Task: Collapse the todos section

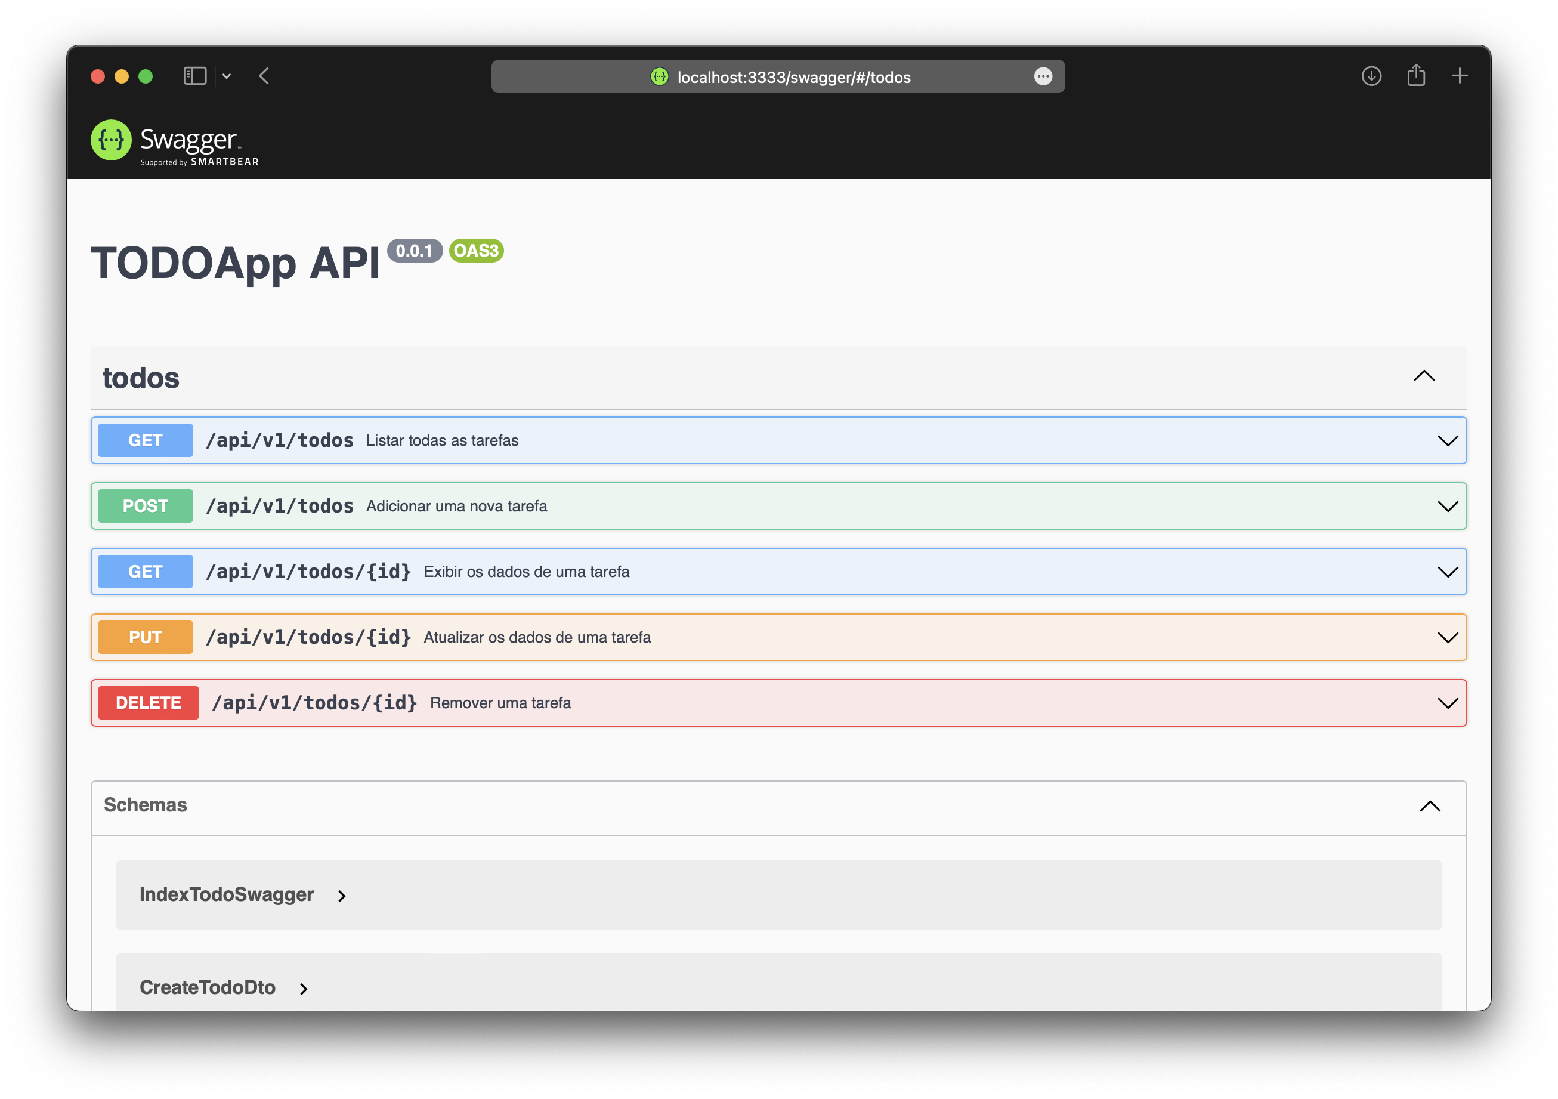Action: [x=1424, y=376]
